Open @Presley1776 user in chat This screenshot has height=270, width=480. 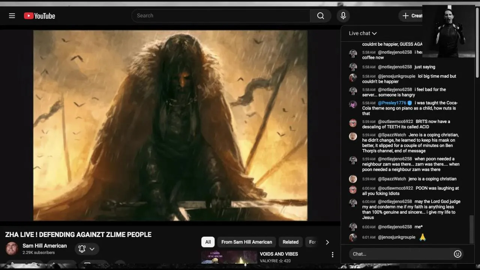pos(392,103)
